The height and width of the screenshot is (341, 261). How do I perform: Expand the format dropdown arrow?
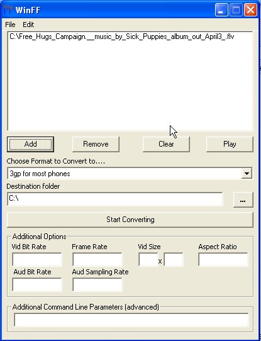coord(247,174)
